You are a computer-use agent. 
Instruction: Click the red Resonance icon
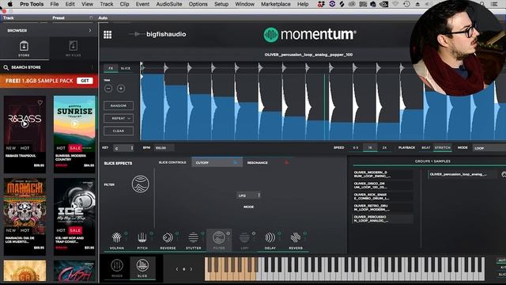[x=286, y=162]
